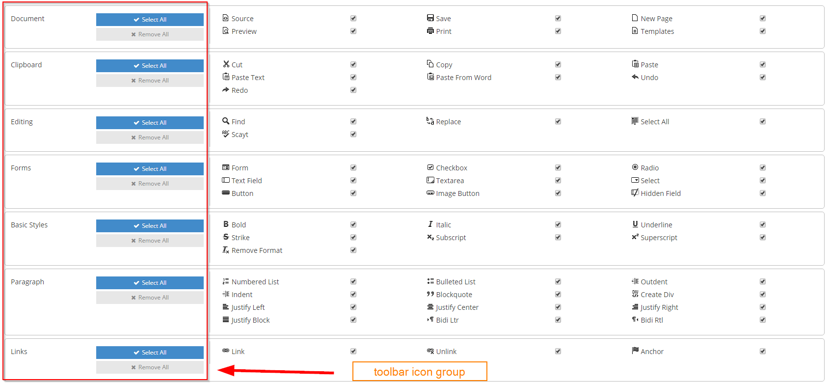Uncheck the Numbered List checkbox

tap(353, 281)
